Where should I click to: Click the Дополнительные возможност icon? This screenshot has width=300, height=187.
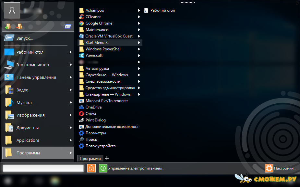click(x=81, y=127)
